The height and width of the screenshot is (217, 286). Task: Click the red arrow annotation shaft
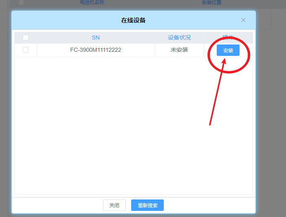tap(216, 93)
